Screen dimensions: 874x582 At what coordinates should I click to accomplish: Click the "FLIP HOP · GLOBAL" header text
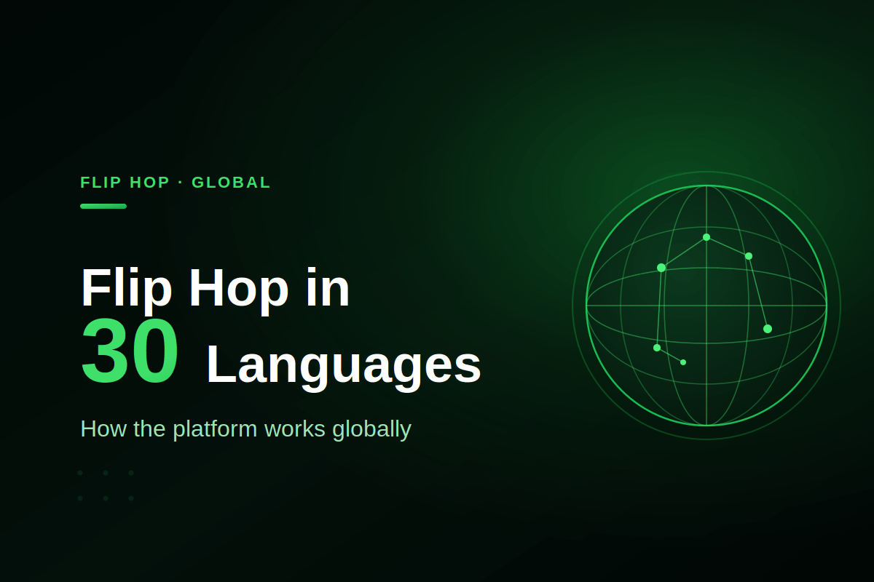[x=176, y=183]
